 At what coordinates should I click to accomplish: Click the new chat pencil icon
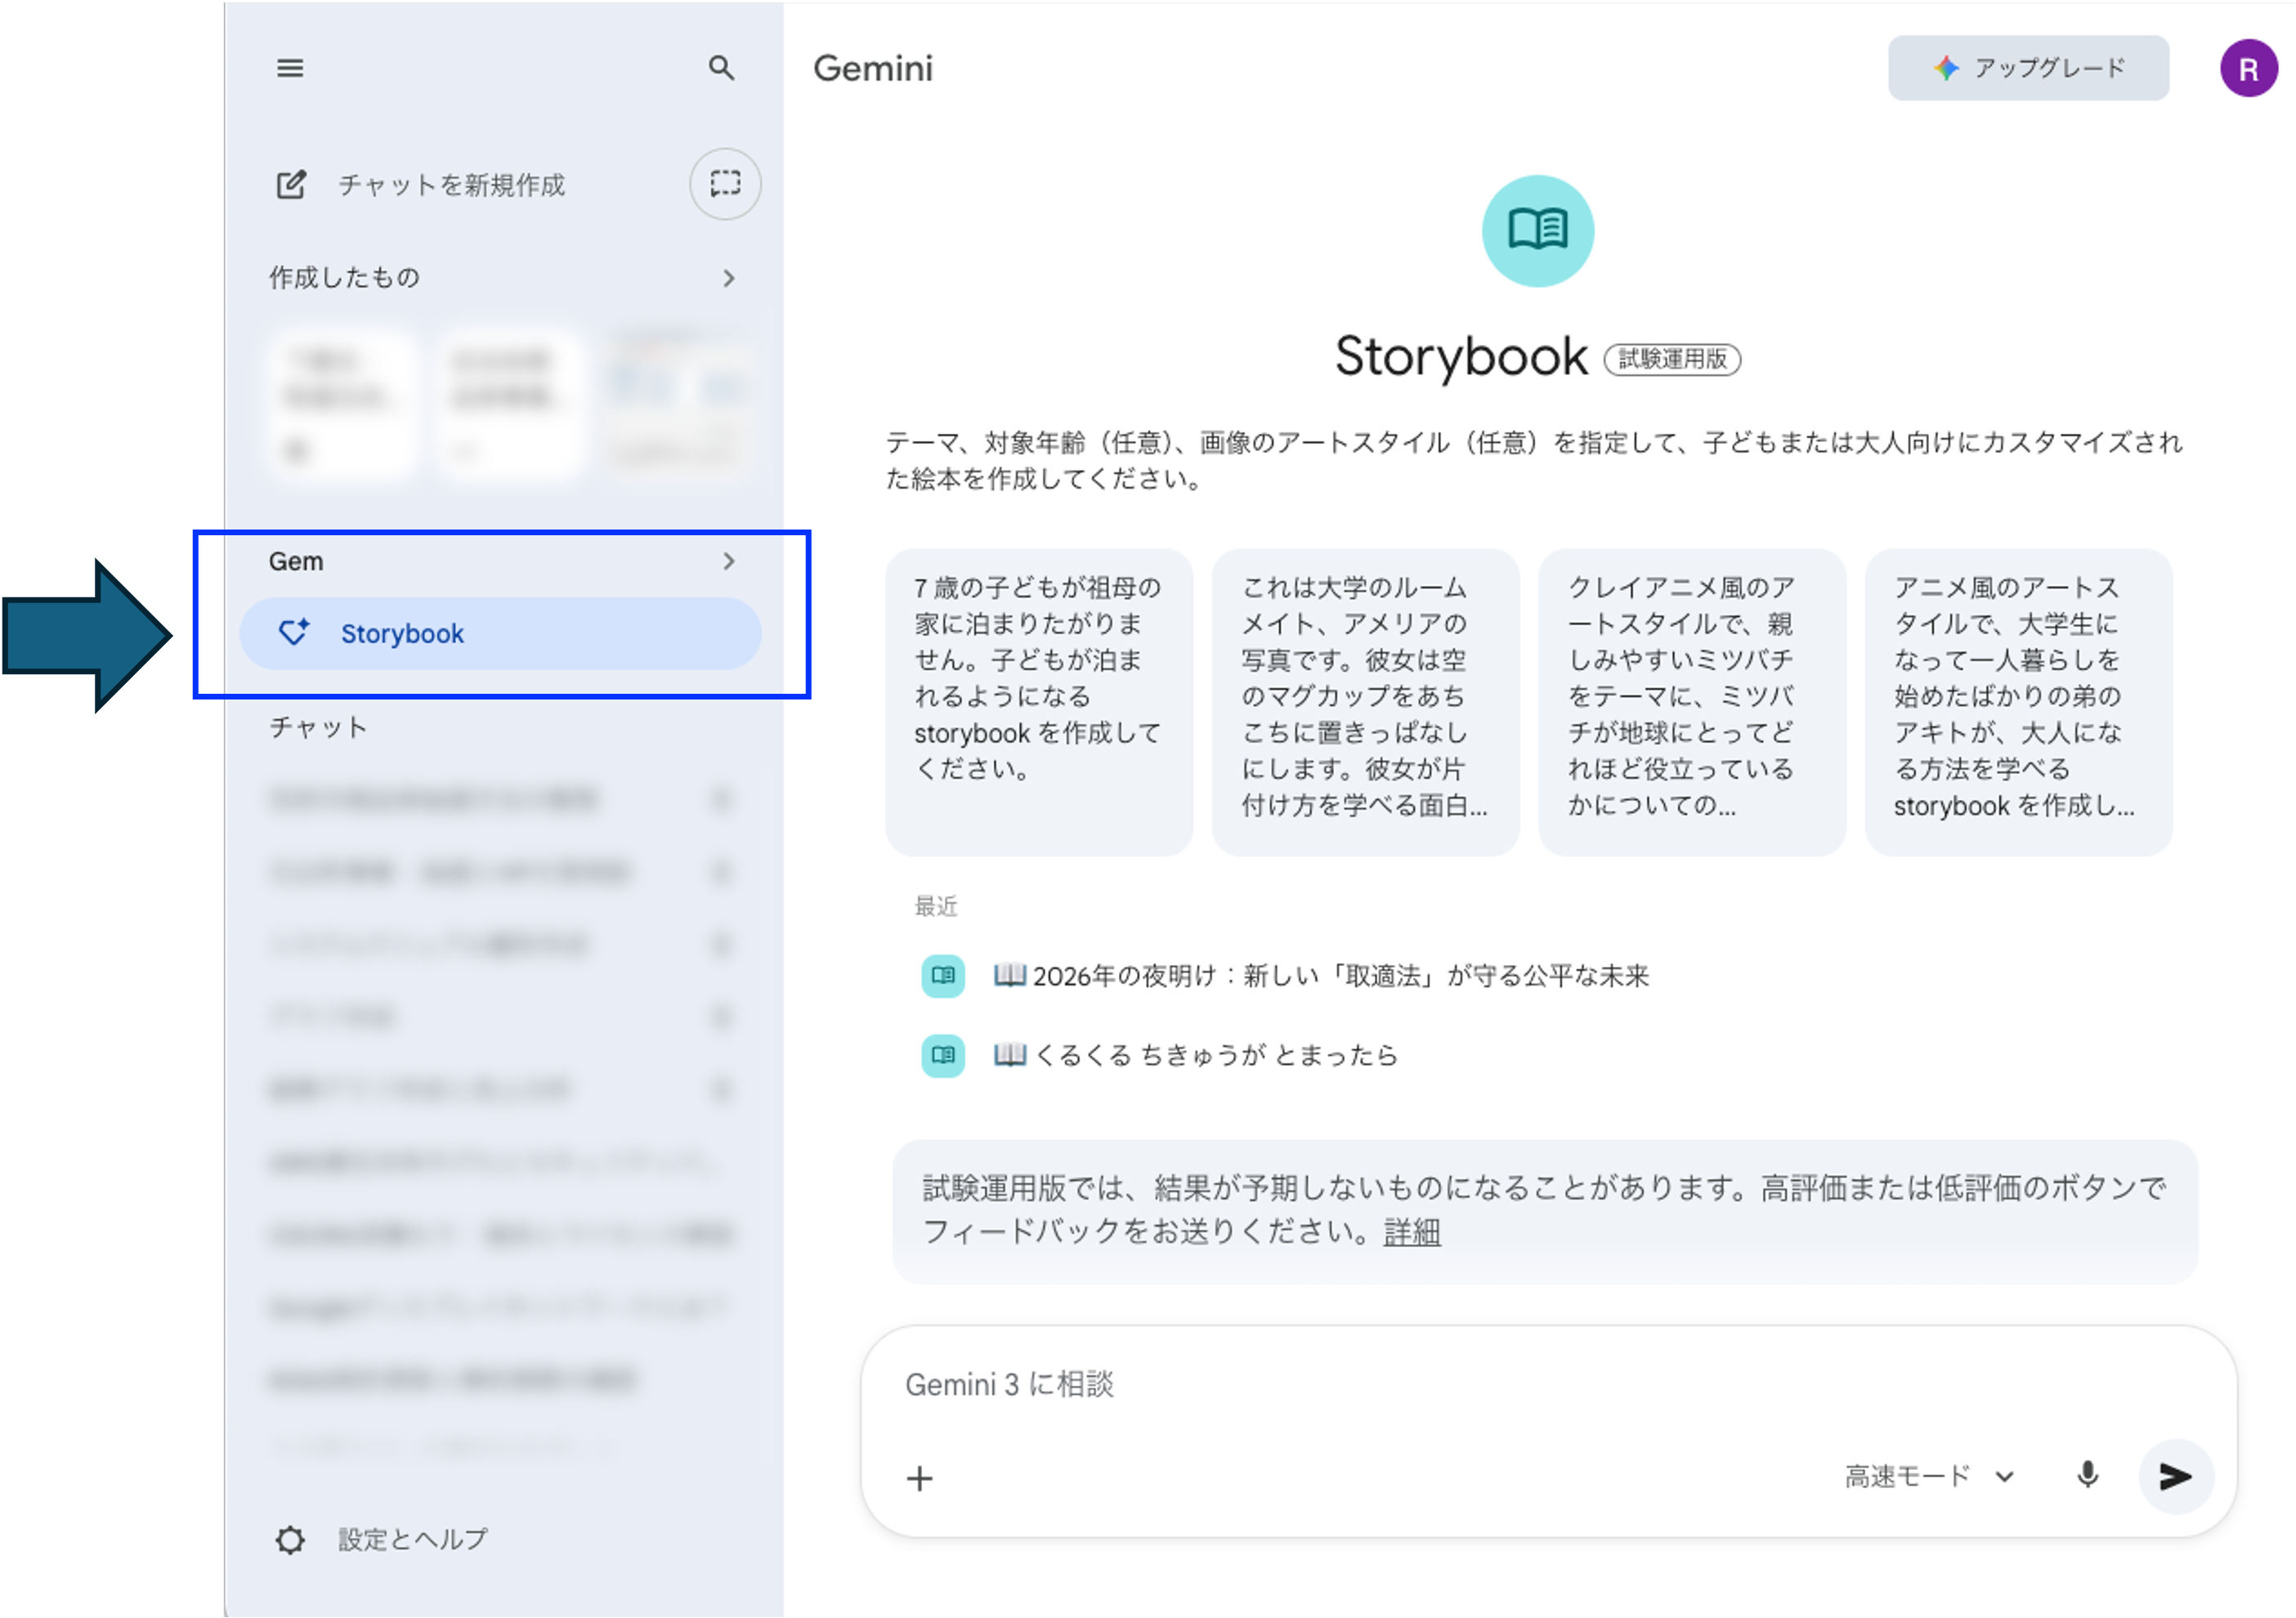[x=291, y=185]
